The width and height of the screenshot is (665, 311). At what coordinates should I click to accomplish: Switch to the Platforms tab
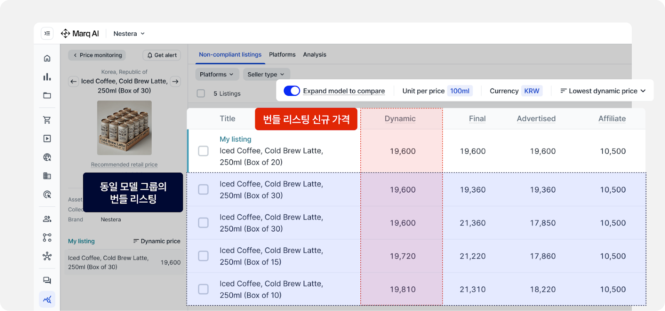(282, 54)
